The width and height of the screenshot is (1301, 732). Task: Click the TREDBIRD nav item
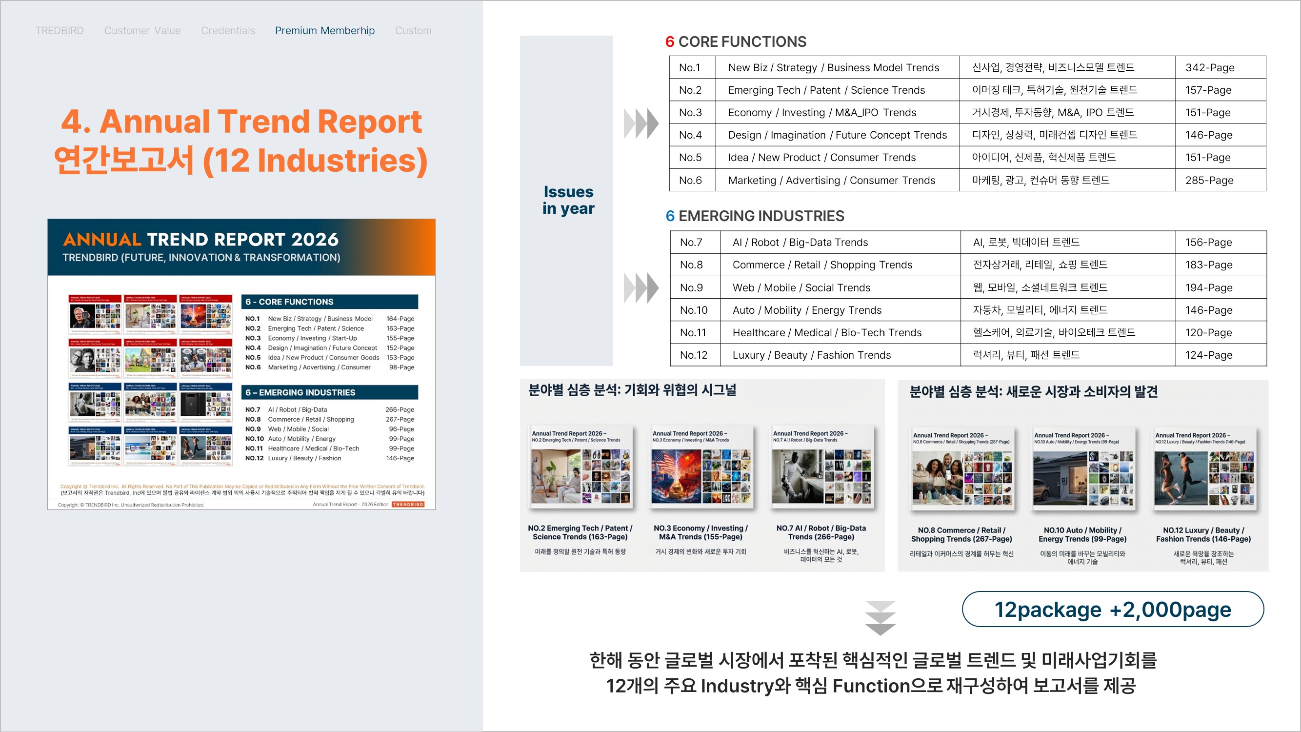coord(59,31)
